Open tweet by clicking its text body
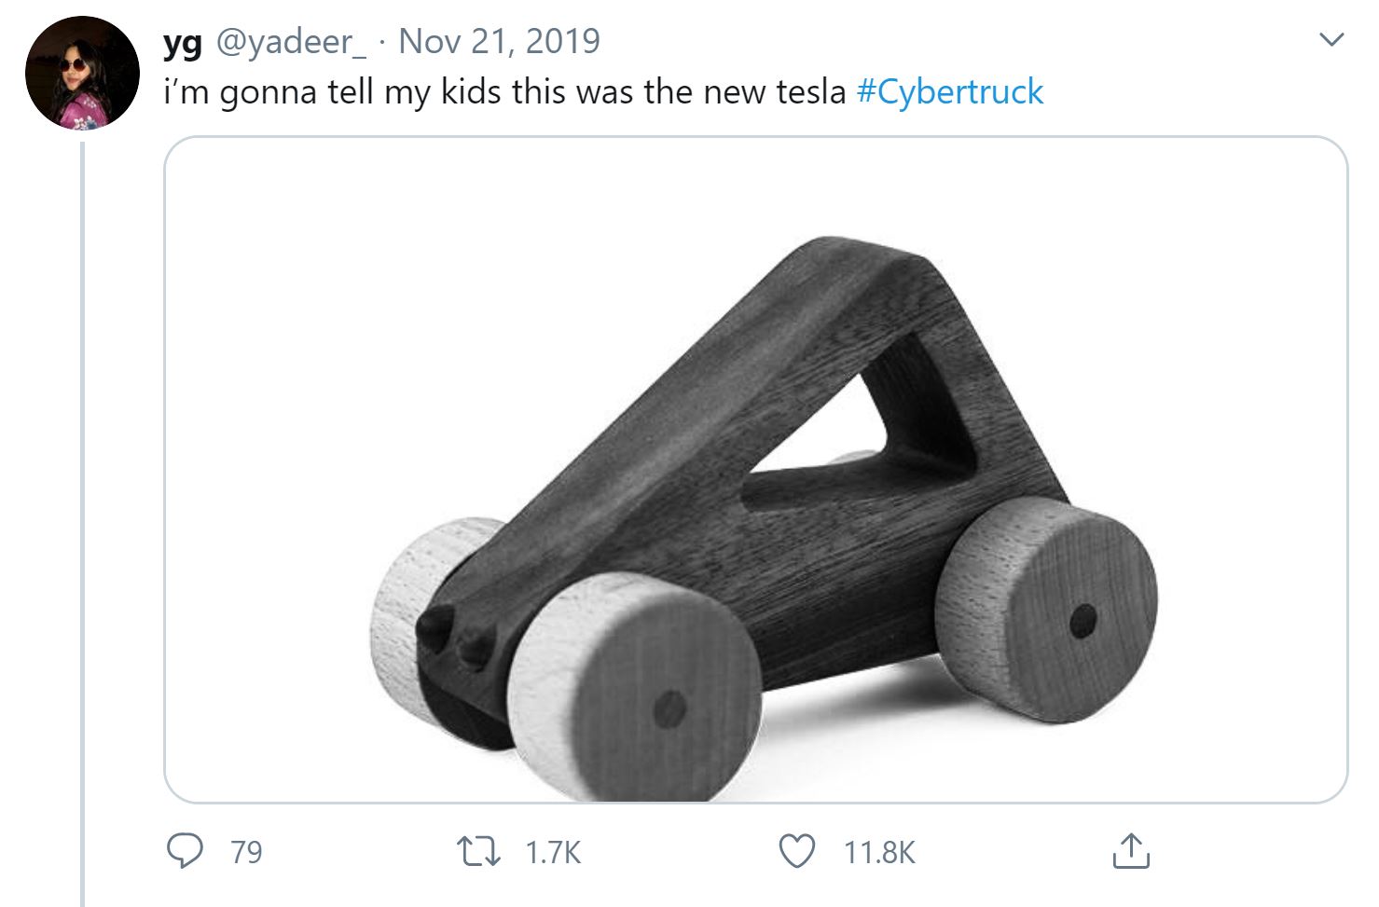This screenshot has height=907, width=1379. (603, 91)
